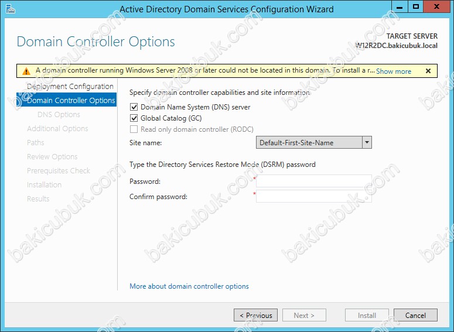The height and width of the screenshot is (332, 454).
Task: Click the window title text
Action: 227,9
